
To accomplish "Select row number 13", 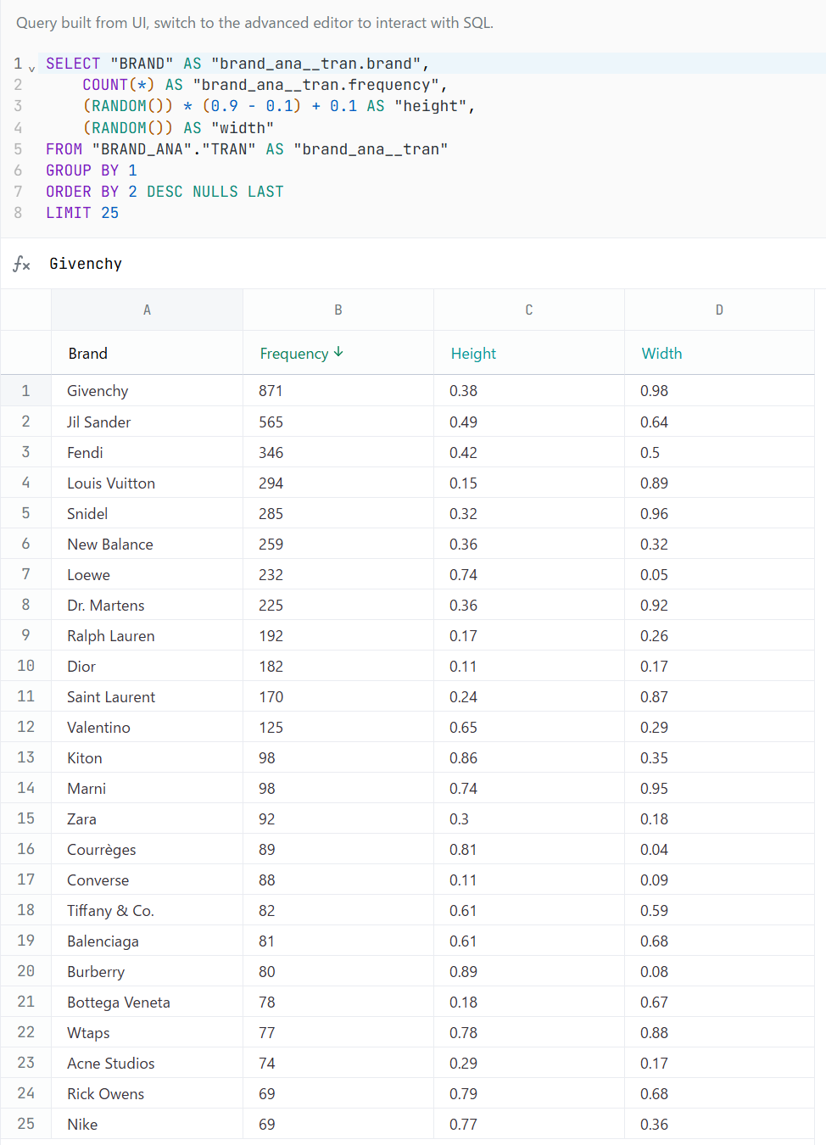I will (x=25, y=757).
